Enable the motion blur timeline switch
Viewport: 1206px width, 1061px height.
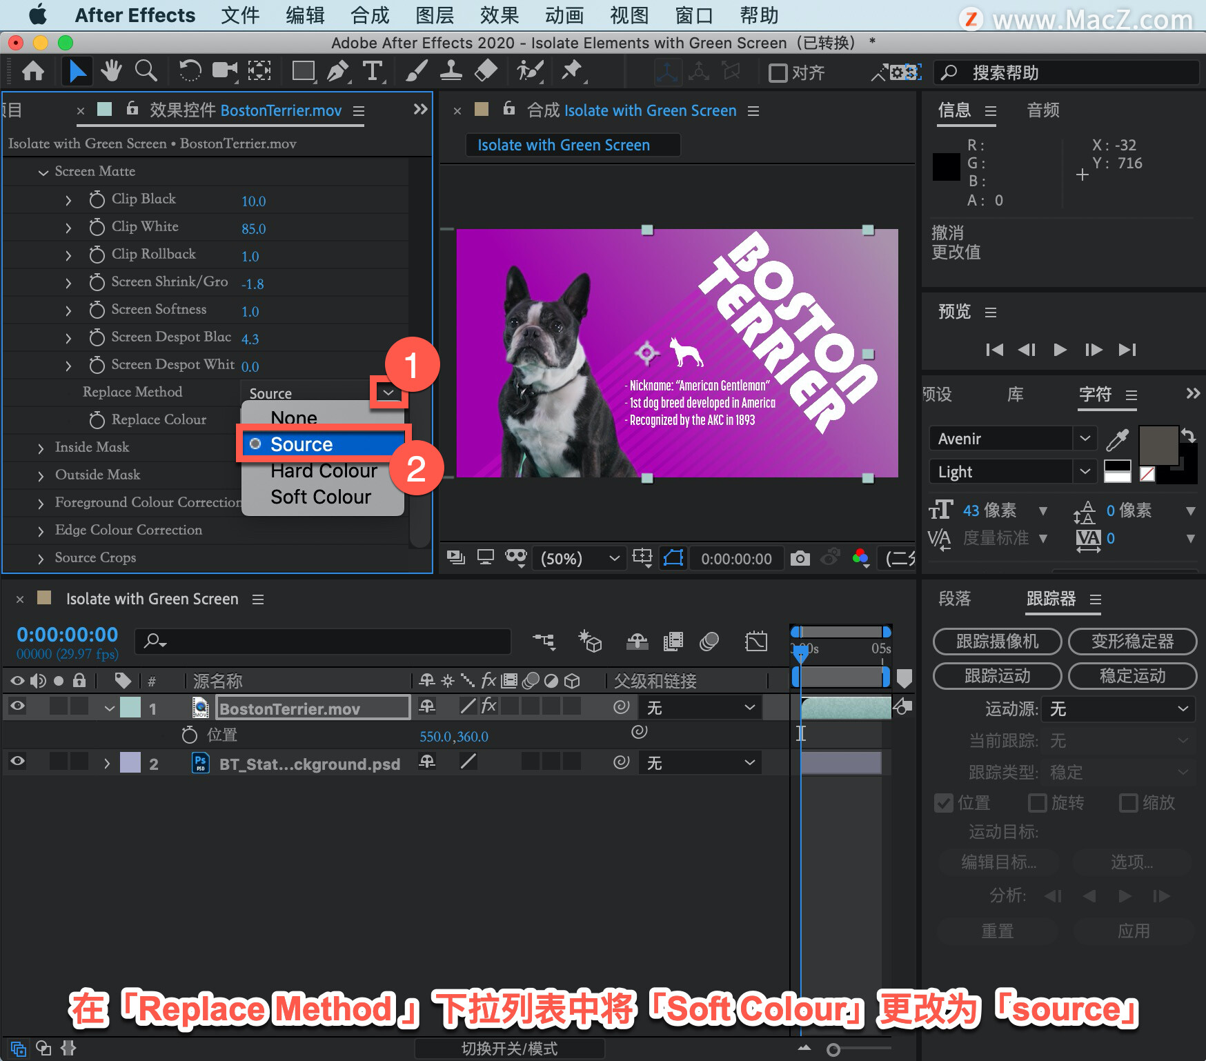(x=709, y=642)
